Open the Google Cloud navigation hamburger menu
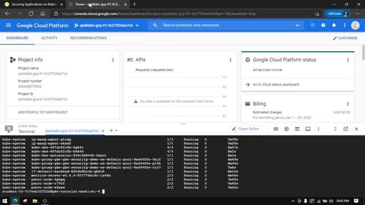 [9, 25]
